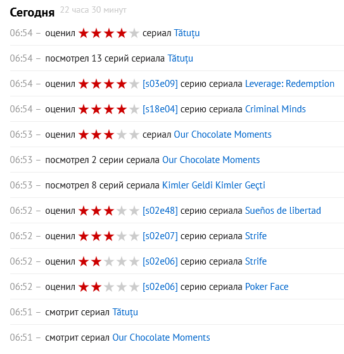Open Our Chocolate Moments in the bottom watching row

coord(161,338)
